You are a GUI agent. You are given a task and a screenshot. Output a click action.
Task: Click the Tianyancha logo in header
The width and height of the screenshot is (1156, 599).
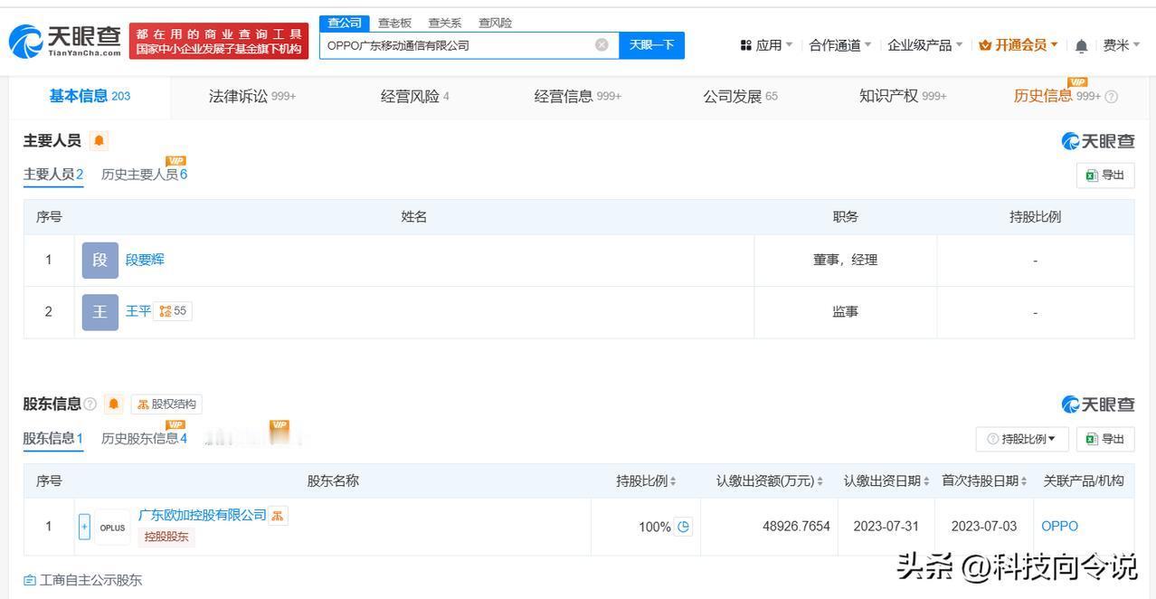(64, 41)
